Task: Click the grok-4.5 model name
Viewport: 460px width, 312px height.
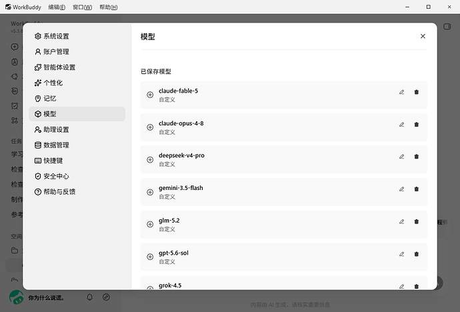Action: pos(170,285)
